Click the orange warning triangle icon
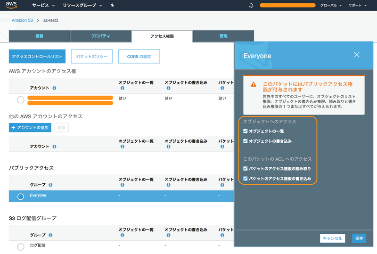Screen dimensions: 377x254 pos(254,84)
